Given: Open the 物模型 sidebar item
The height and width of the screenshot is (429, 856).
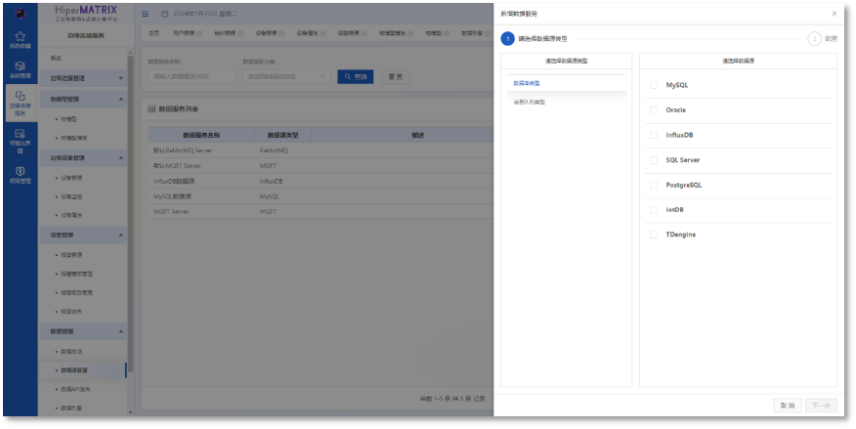Looking at the screenshot, I should click(x=68, y=119).
